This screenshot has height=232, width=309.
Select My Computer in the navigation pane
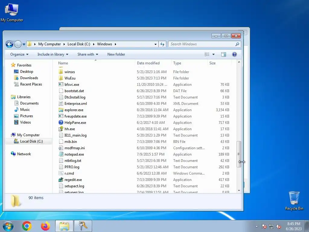25,135
